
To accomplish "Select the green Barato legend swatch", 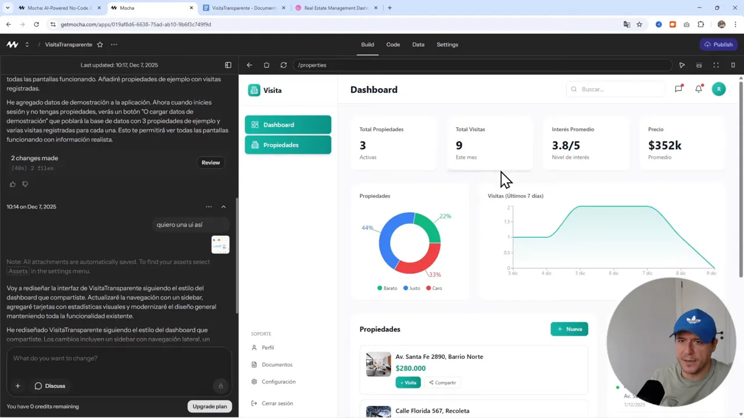I will click(380, 288).
